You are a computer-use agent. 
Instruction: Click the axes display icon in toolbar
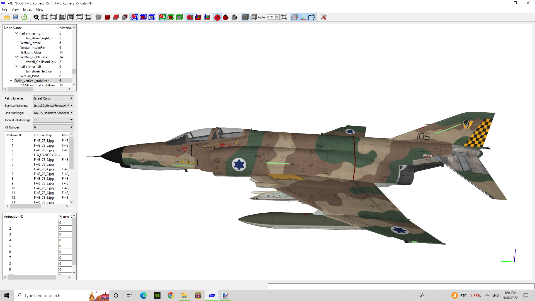tap(303, 17)
